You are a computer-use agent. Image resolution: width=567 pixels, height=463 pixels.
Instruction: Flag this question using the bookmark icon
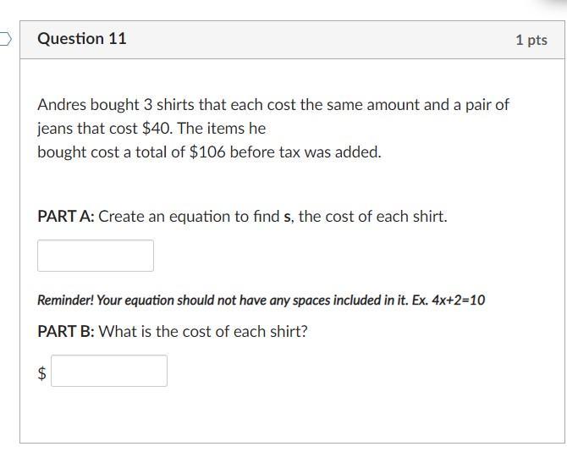coord(5,38)
